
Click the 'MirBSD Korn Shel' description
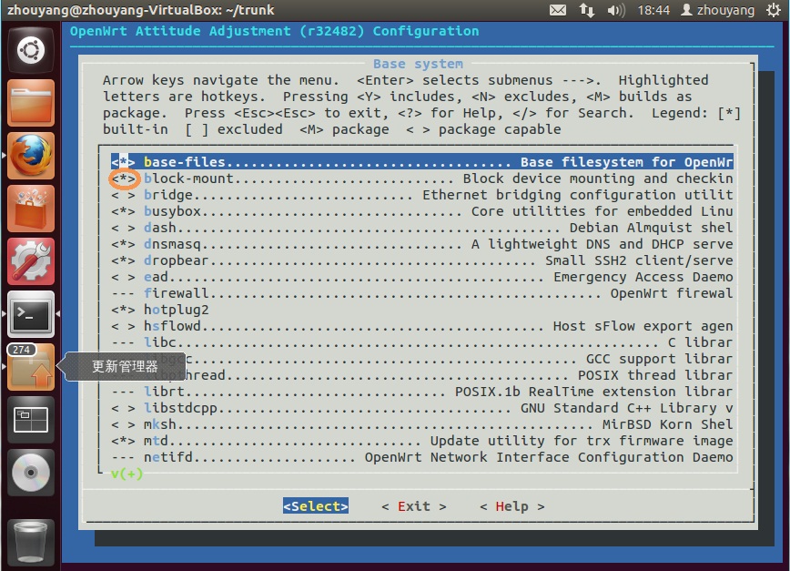667,424
